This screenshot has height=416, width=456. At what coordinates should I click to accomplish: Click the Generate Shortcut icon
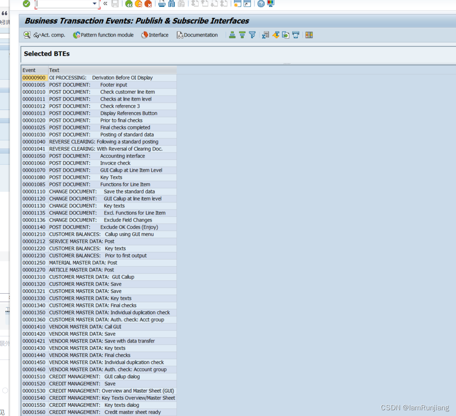tap(247, 4)
